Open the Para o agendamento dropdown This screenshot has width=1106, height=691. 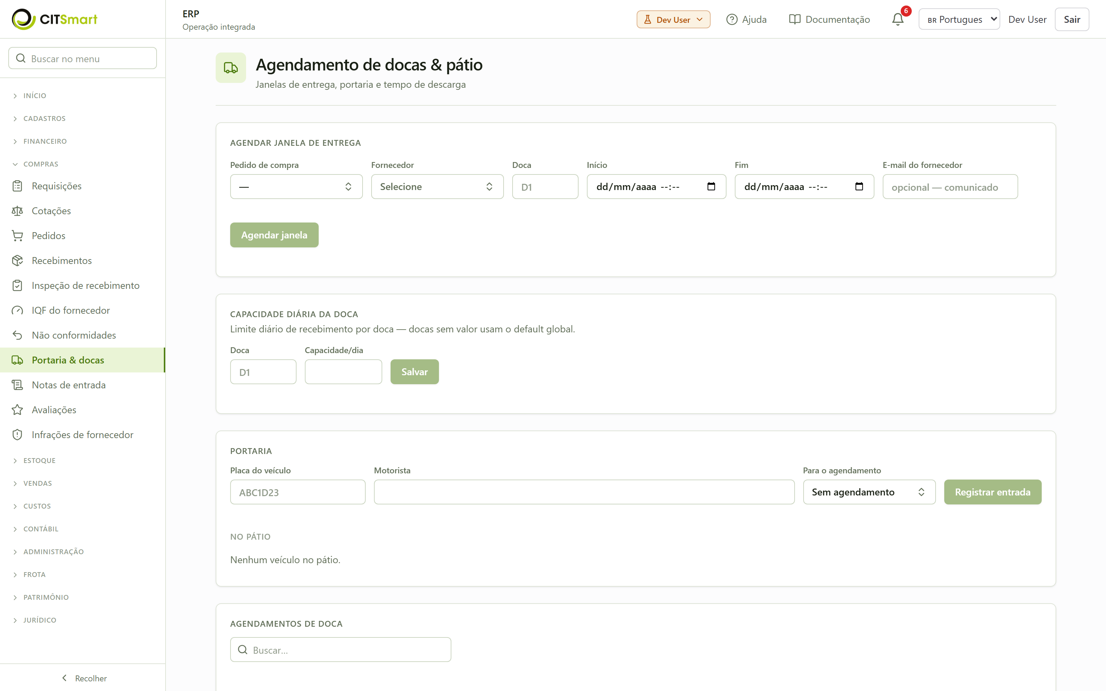[x=869, y=492]
